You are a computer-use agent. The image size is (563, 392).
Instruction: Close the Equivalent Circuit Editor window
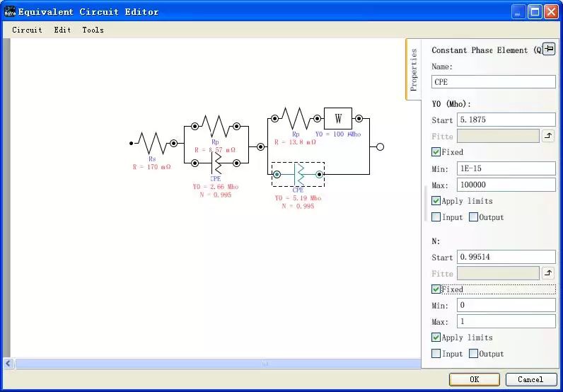click(551, 12)
